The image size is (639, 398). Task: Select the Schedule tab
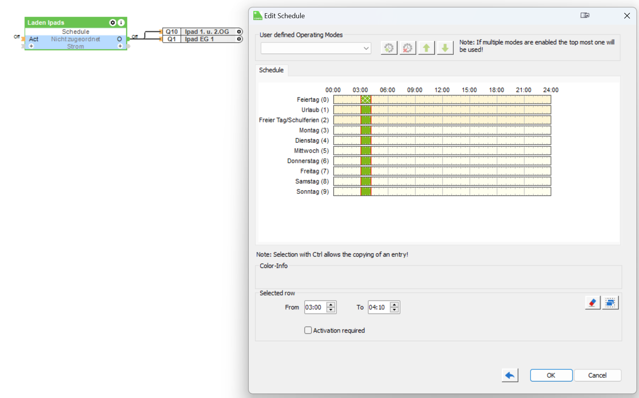click(271, 70)
